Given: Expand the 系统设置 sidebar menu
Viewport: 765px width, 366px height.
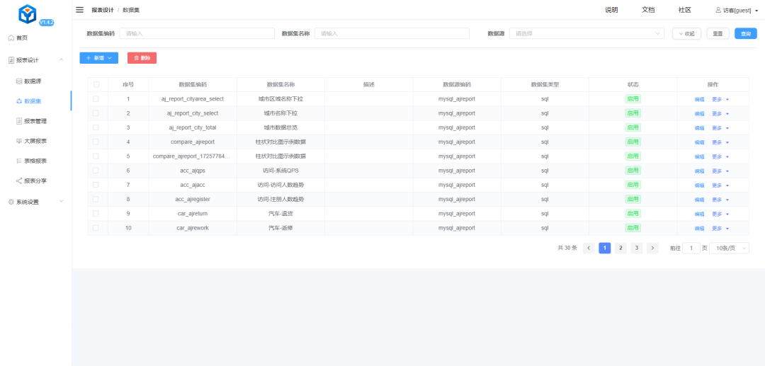Looking at the screenshot, I should pos(35,202).
